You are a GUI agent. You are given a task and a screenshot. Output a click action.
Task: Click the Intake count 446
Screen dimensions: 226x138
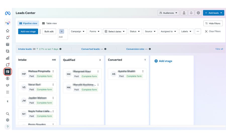click(x=54, y=60)
